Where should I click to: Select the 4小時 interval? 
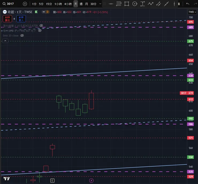(68, 4)
